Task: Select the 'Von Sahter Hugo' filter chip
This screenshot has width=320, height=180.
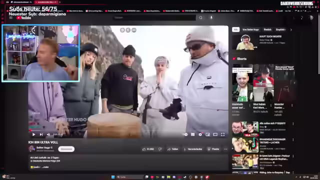Action: point(250,29)
